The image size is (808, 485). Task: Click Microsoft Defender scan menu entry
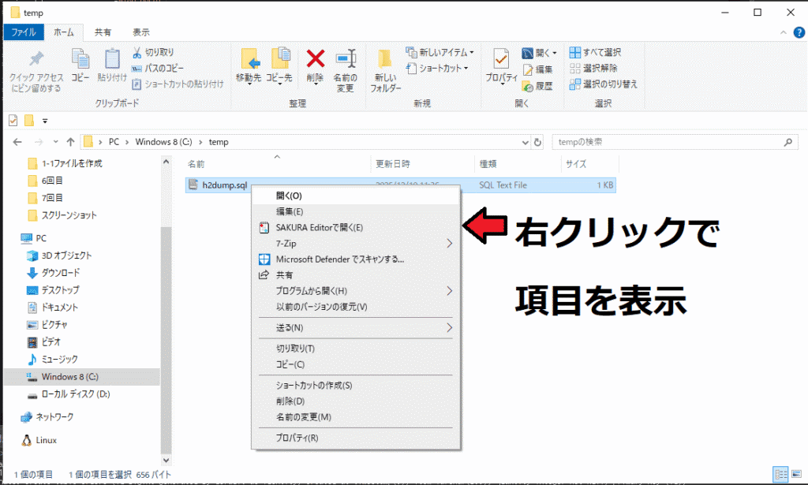[339, 259]
